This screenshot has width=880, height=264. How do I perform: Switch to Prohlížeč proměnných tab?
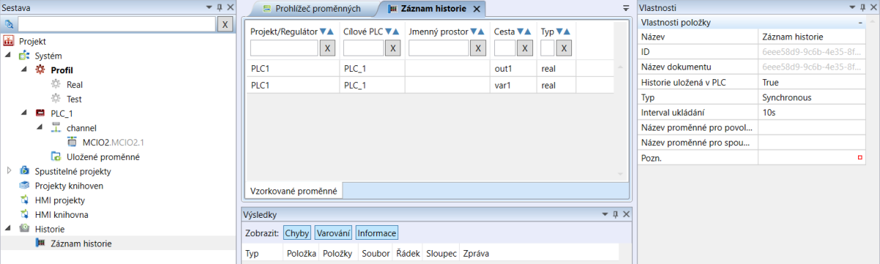(x=312, y=9)
